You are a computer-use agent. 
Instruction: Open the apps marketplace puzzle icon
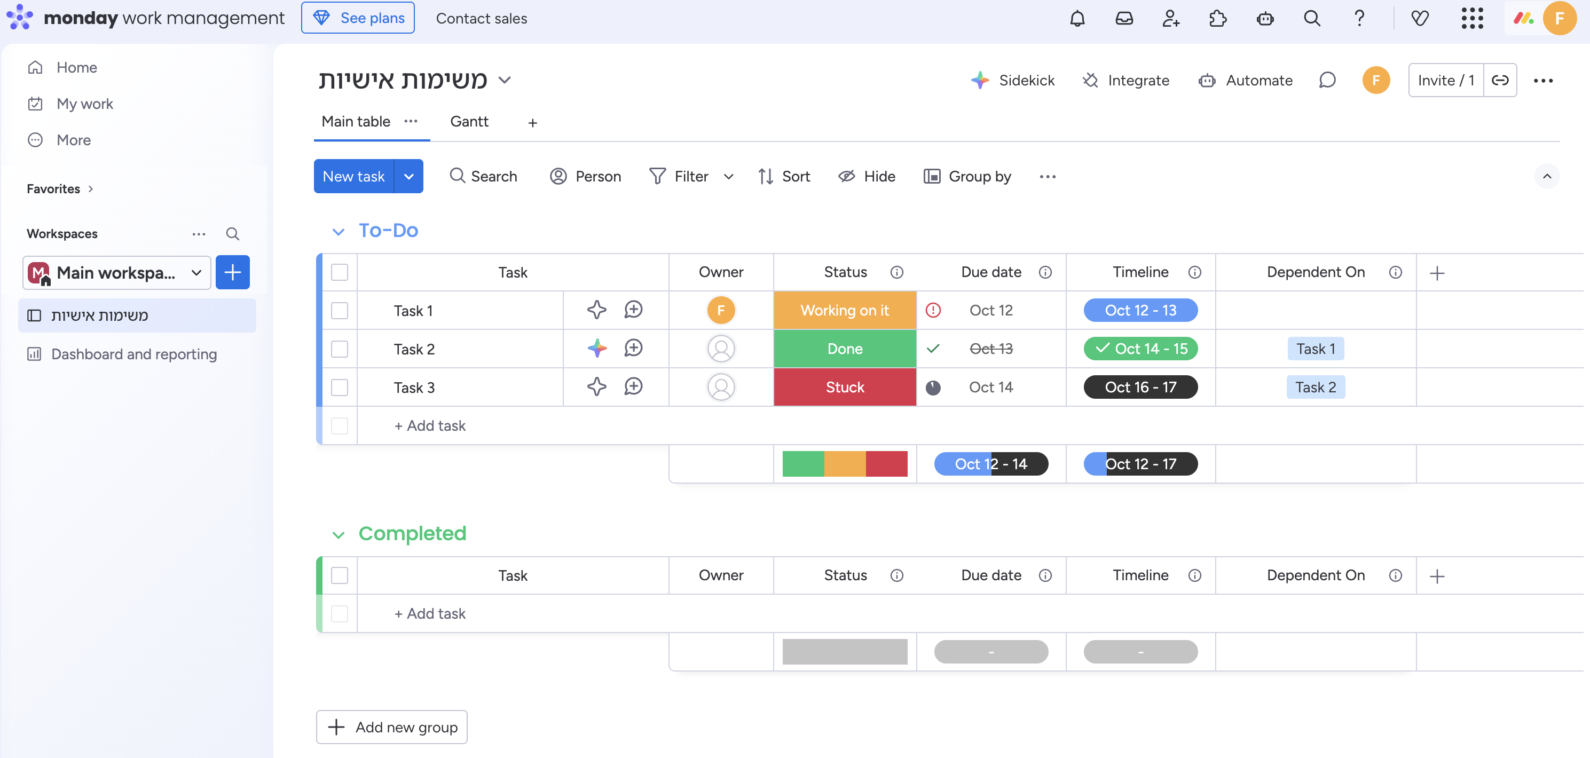[x=1217, y=18]
